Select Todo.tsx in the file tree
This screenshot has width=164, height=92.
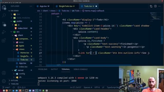24,60
